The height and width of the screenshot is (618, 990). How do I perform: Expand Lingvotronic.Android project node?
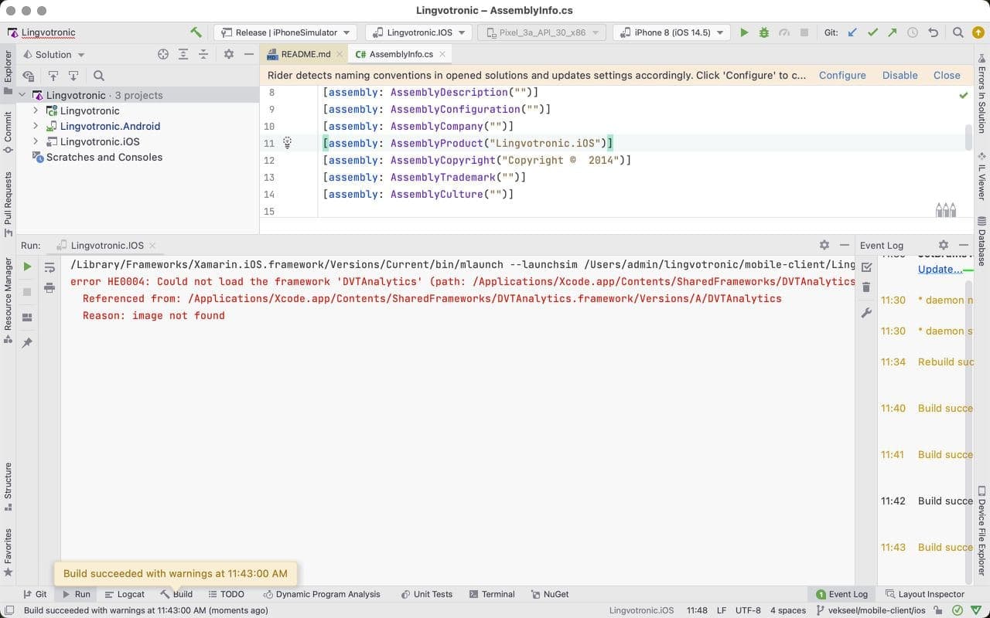pos(36,126)
